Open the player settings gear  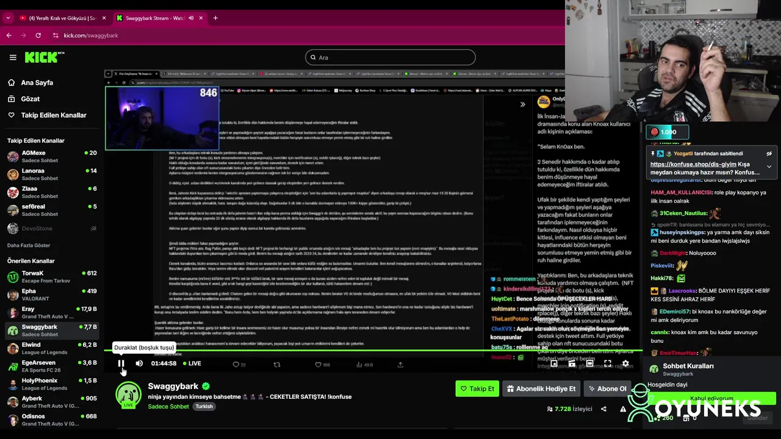click(x=625, y=363)
